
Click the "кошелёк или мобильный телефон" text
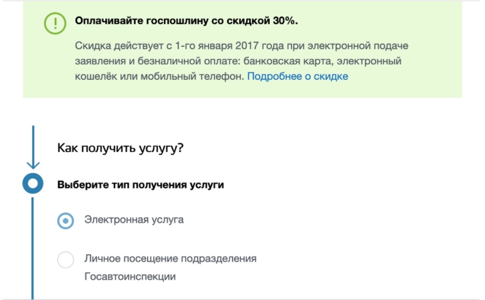coord(159,77)
